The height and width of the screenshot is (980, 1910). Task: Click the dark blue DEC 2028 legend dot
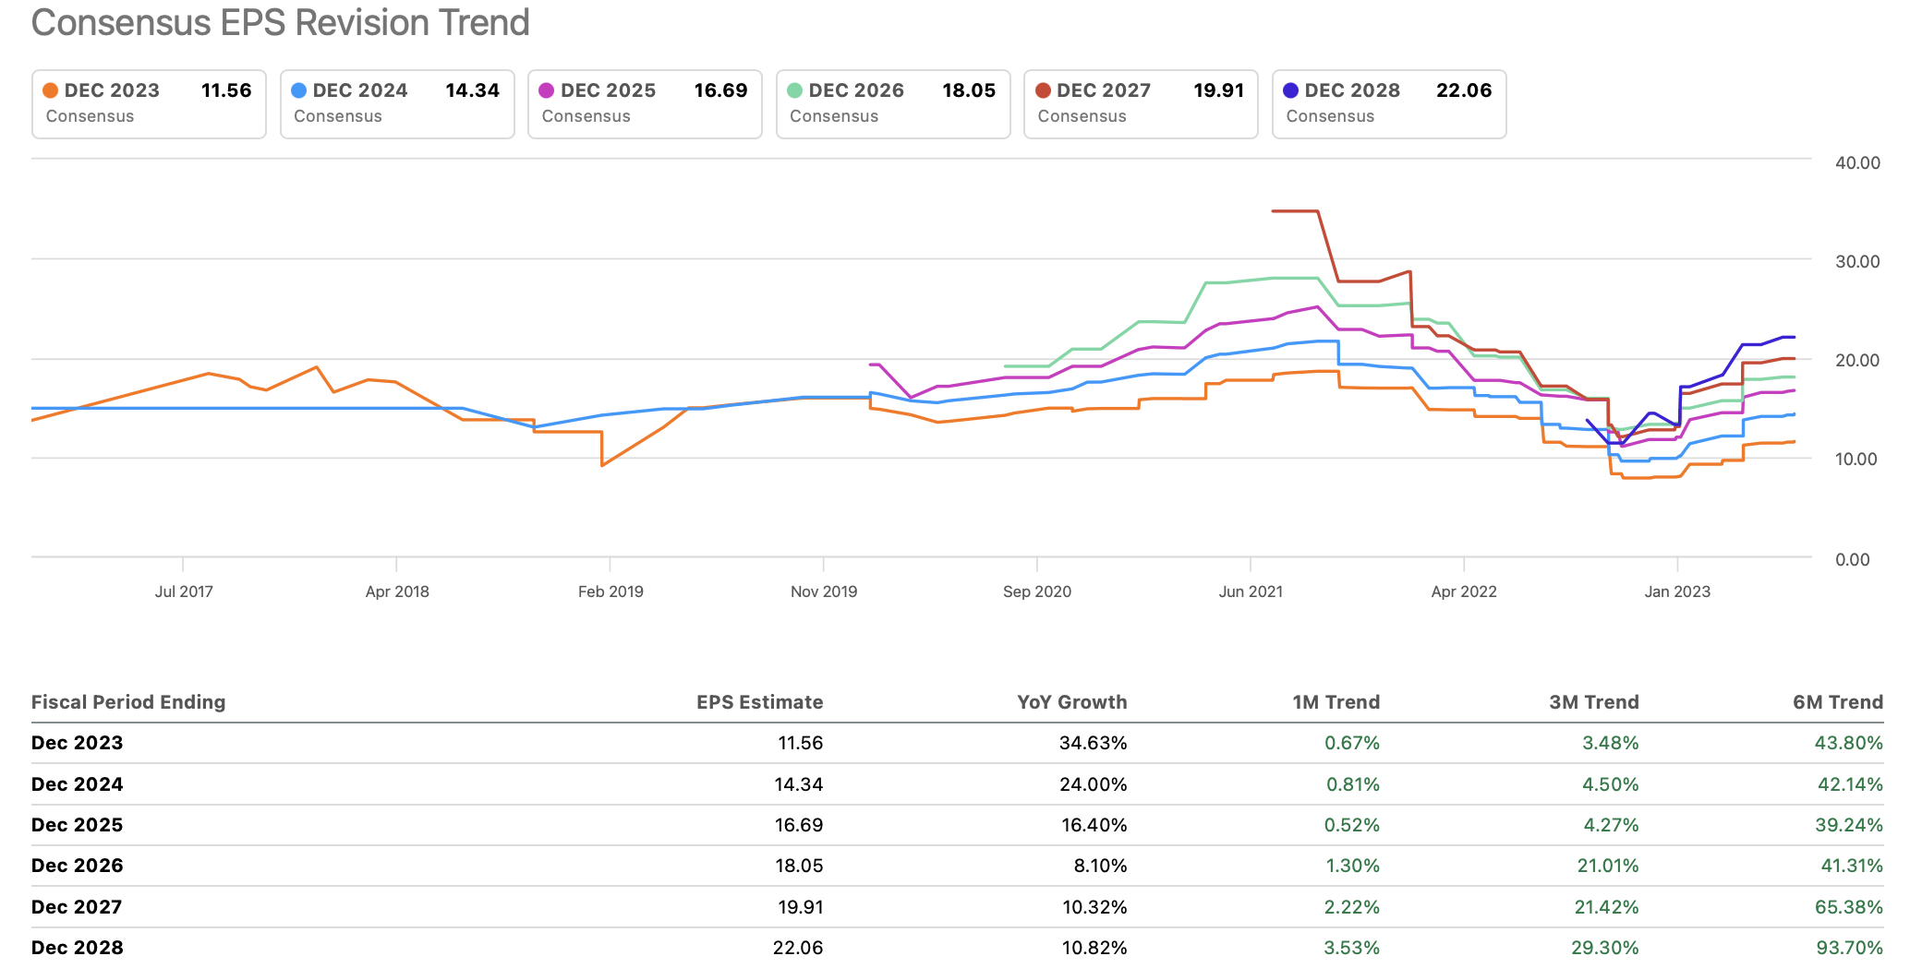[x=1293, y=90]
